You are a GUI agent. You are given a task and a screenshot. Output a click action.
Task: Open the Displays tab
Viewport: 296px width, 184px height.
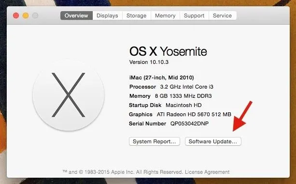click(107, 15)
